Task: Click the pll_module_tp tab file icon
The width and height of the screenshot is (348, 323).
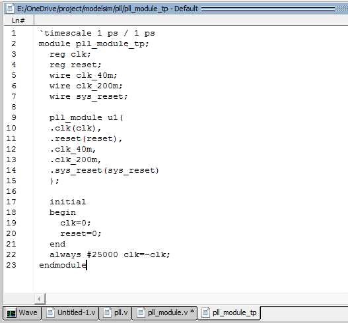Action: pos(205,312)
